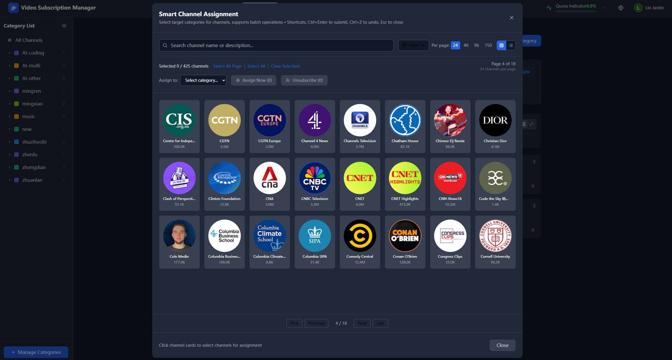Click the Select All link
This screenshot has height=360, width=672.
click(x=256, y=66)
